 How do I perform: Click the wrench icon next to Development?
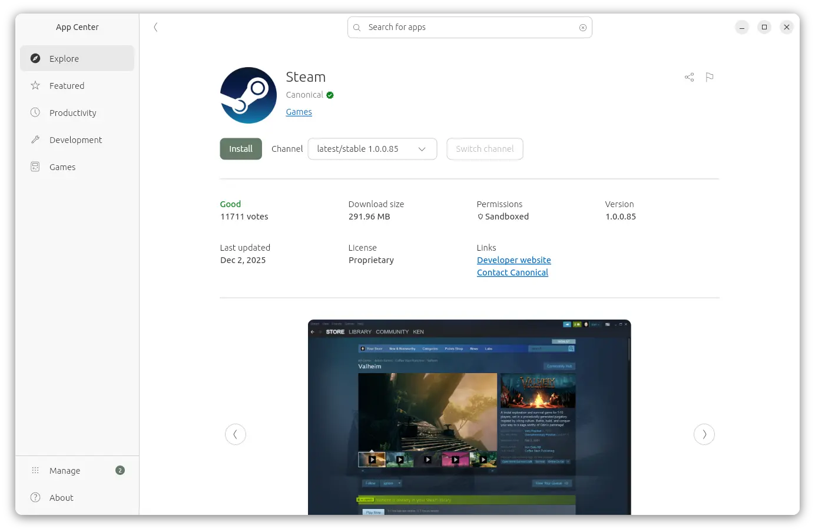[35, 139]
